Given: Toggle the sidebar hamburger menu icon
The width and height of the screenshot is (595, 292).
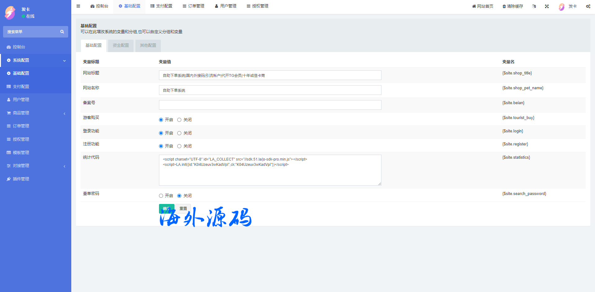Looking at the screenshot, I should pyautogui.click(x=78, y=6).
